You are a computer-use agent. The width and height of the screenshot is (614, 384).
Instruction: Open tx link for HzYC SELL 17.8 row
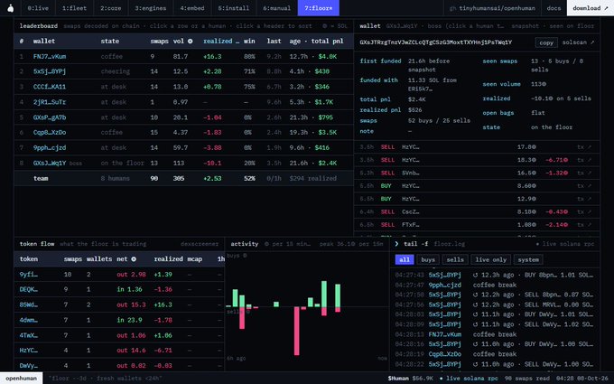pos(584,147)
